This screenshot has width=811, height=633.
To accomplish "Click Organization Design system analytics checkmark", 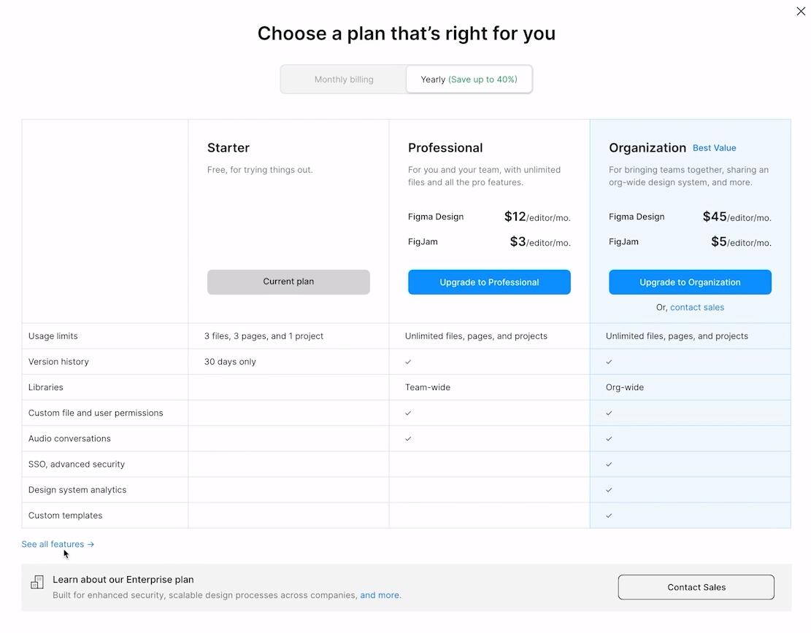I will (609, 490).
